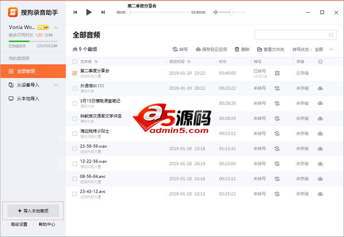Skip to previous track
The image size is (344, 237).
(75, 12)
